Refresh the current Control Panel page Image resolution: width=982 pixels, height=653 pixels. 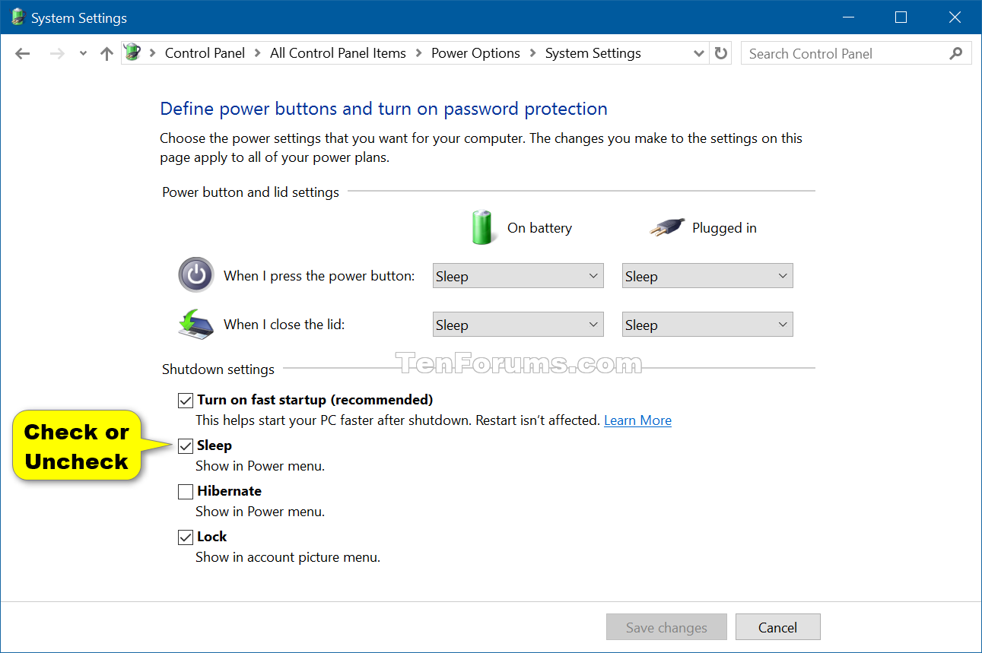(x=720, y=53)
